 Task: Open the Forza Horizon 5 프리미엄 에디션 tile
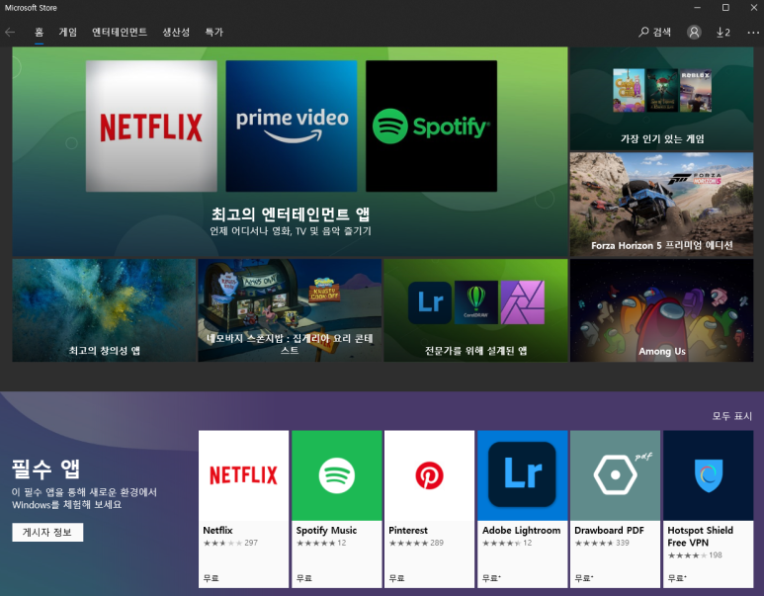point(661,205)
